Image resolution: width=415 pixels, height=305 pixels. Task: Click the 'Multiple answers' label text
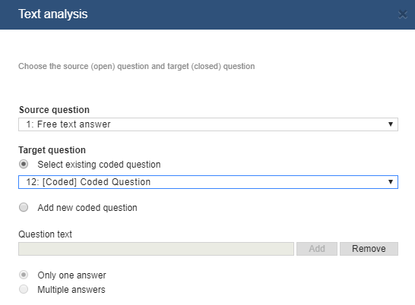(x=71, y=290)
